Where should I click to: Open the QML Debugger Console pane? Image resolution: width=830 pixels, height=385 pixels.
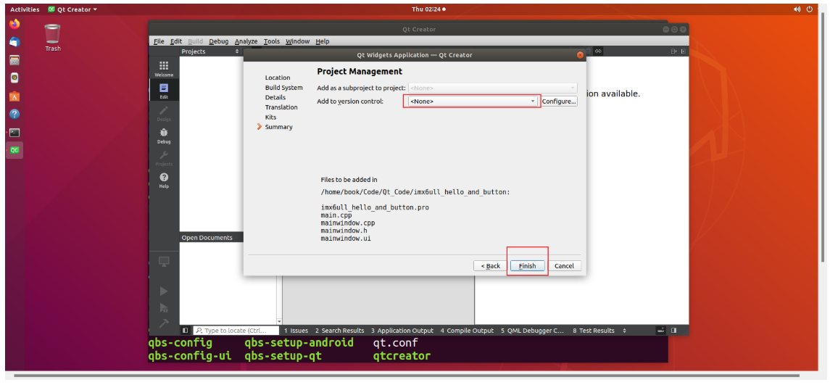pos(531,331)
